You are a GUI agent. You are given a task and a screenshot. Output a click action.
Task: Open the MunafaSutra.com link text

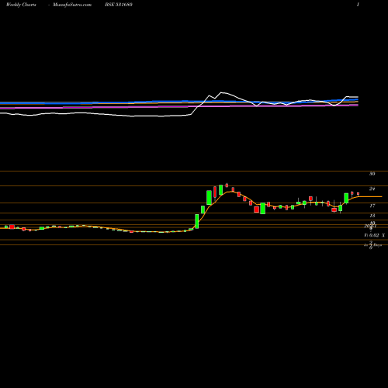[x=72, y=5]
